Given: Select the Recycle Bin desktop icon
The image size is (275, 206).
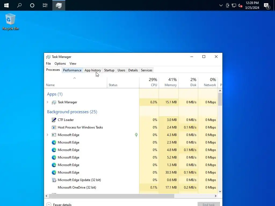Looking at the screenshot, I should 10,22.
